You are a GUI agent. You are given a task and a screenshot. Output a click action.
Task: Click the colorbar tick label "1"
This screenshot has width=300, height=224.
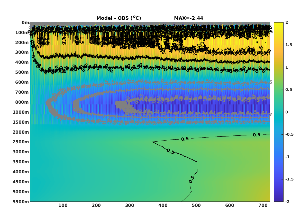point(287,67)
